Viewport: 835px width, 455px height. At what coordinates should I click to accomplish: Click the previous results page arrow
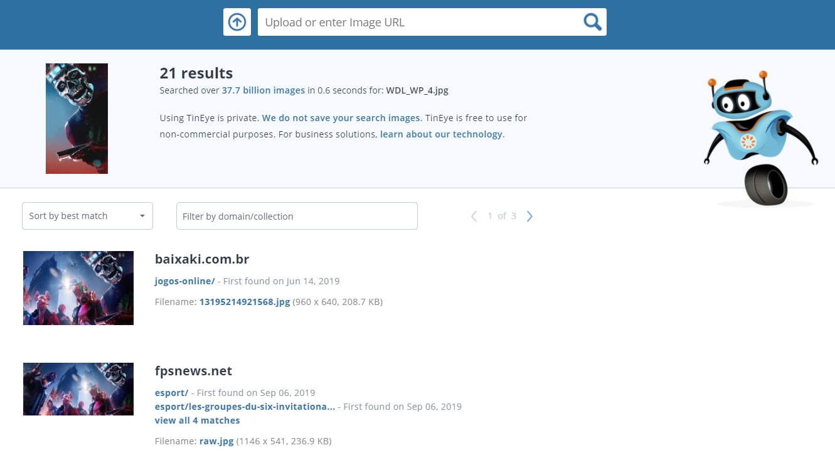[x=474, y=216]
